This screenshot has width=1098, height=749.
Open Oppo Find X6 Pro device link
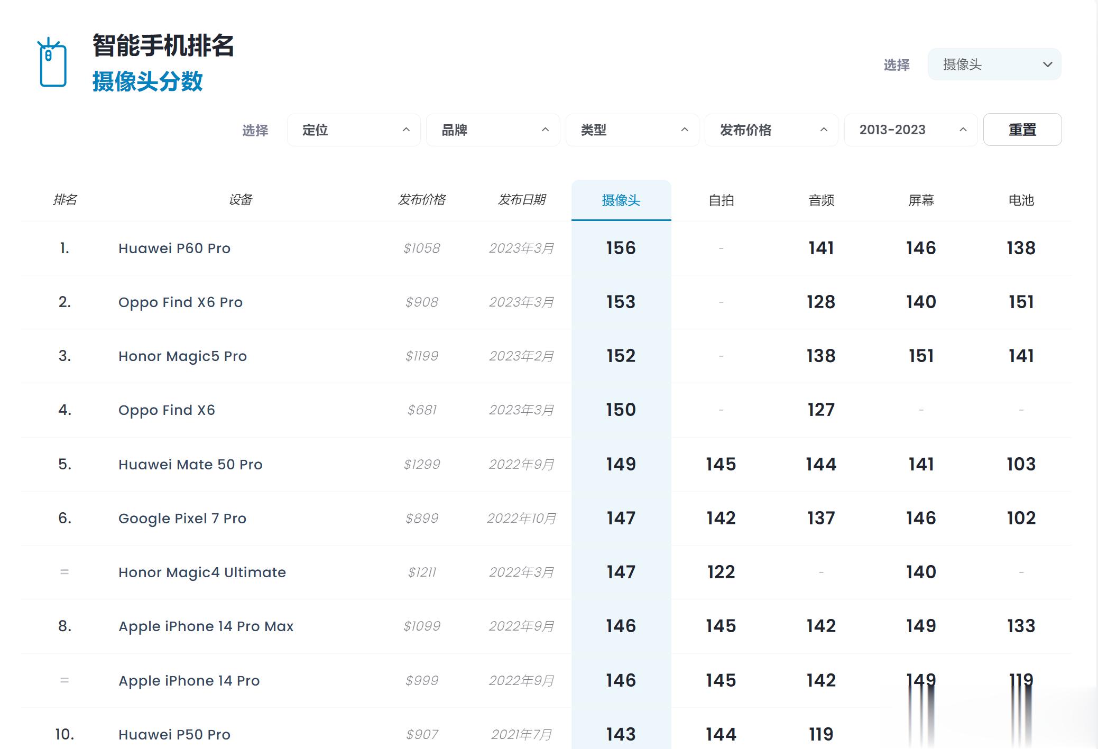pyautogui.click(x=180, y=302)
